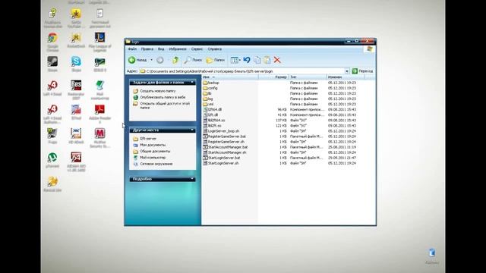
Task: Open Мой компьютер in side panel
Action: 153,157
